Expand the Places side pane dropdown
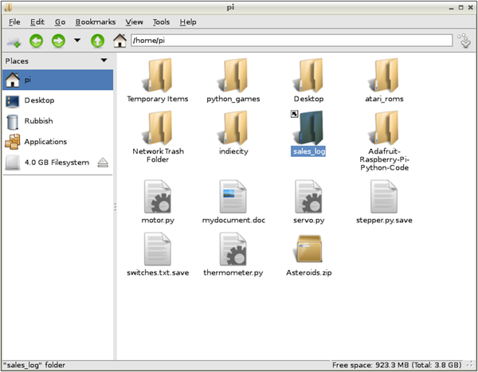478x372 pixels. [x=104, y=61]
